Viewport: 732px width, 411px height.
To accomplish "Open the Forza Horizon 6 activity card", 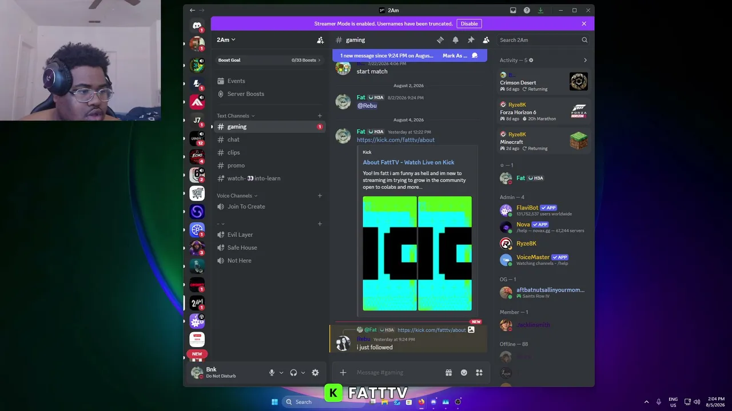I will (x=543, y=112).
